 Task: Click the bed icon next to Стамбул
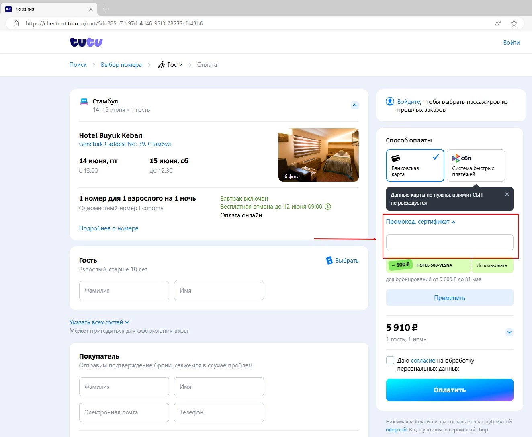[84, 101]
